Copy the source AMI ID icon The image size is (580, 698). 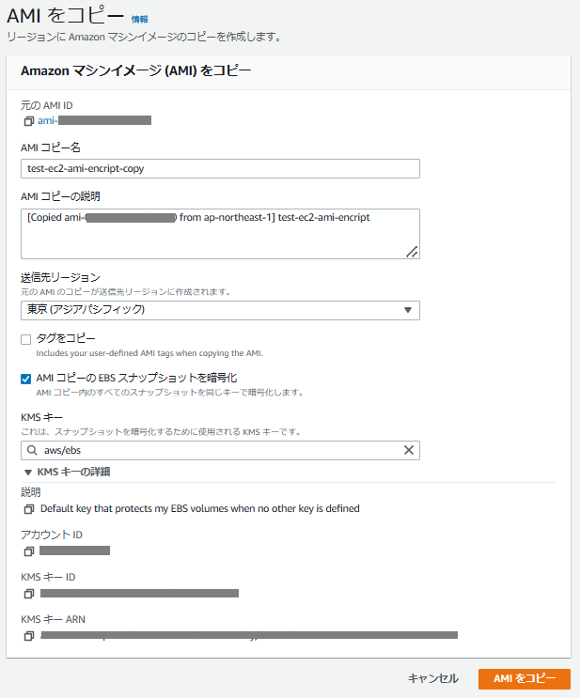(x=29, y=120)
